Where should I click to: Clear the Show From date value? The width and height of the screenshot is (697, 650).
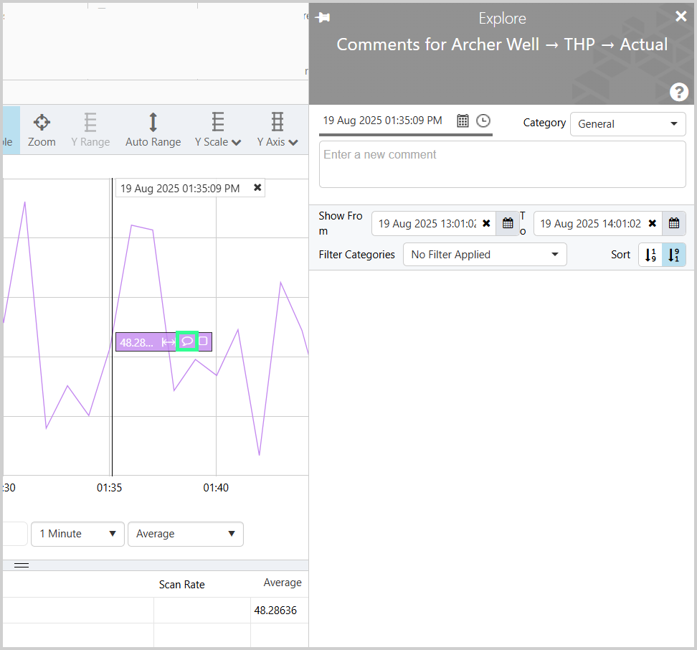[487, 223]
